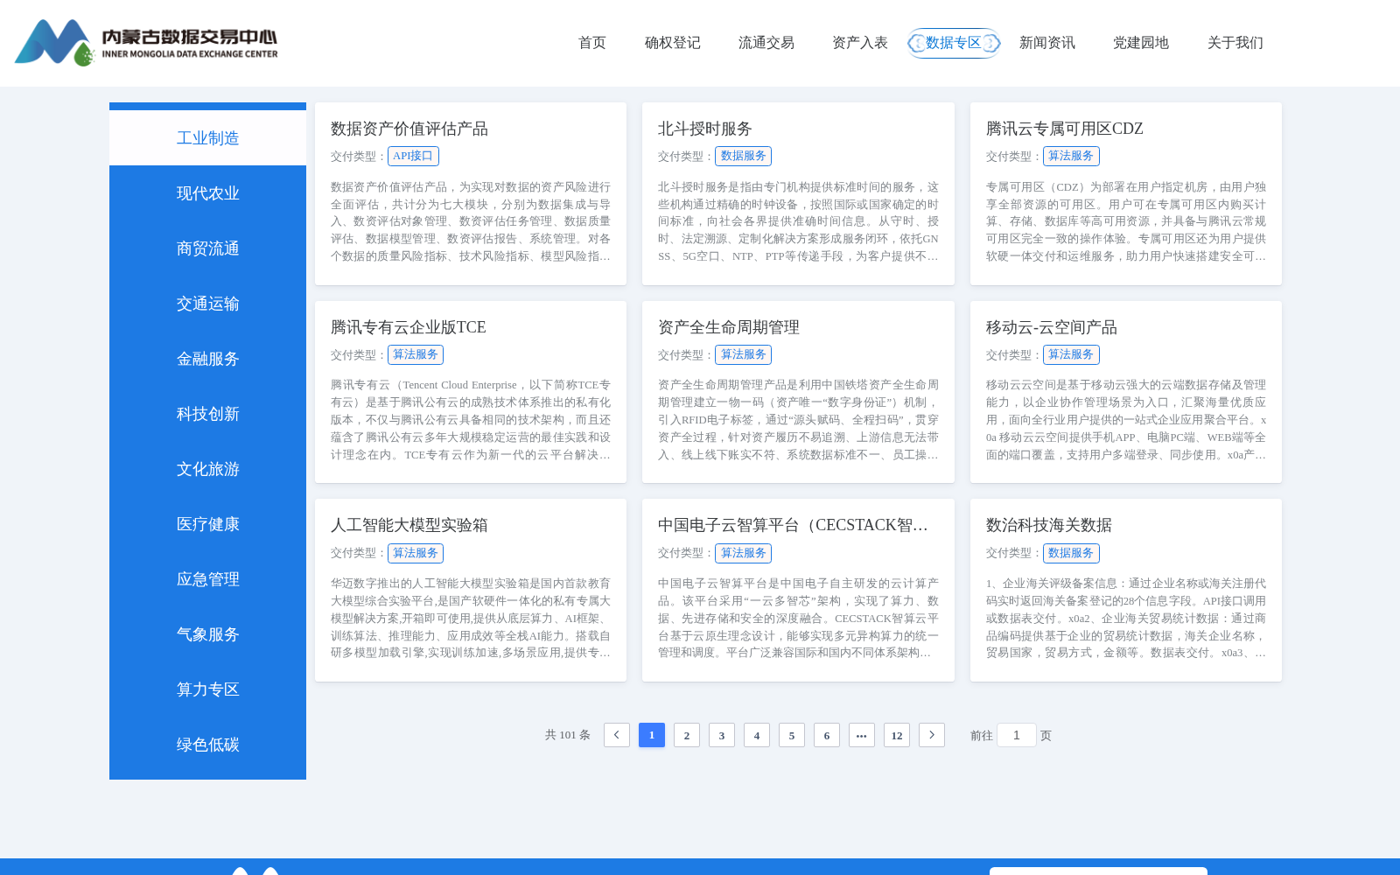Click the 数治科技海关数据 description paragraph
This screenshot has width=1400, height=875.
tap(1126, 618)
